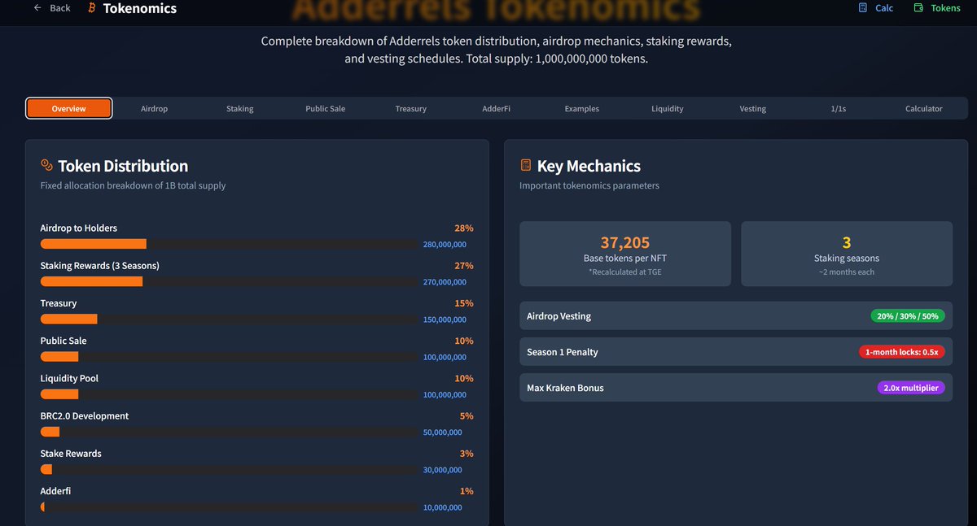Screen dimensions: 977x526
Task: Click the 28% Airdrop percentage
Action: click(464, 228)
